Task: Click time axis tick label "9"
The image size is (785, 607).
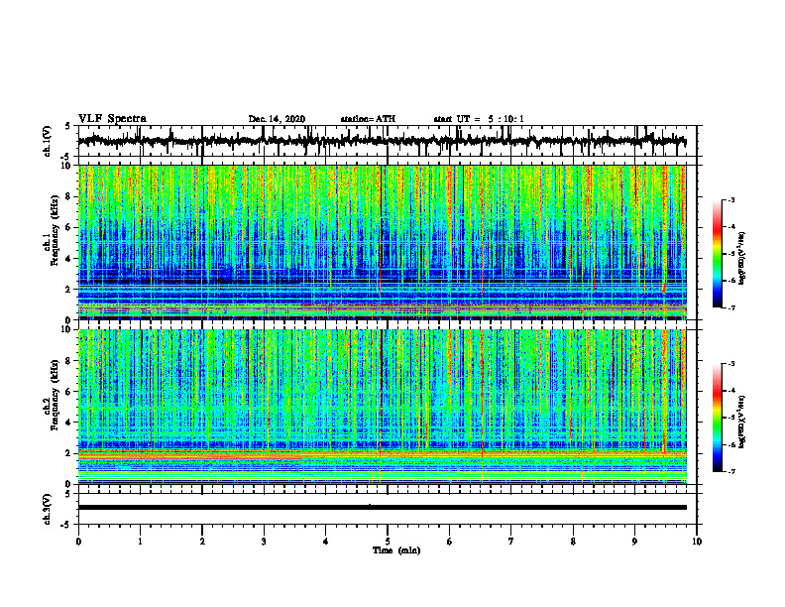Action: point(634,542)
